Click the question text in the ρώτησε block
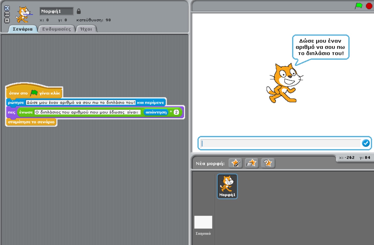 81,102
